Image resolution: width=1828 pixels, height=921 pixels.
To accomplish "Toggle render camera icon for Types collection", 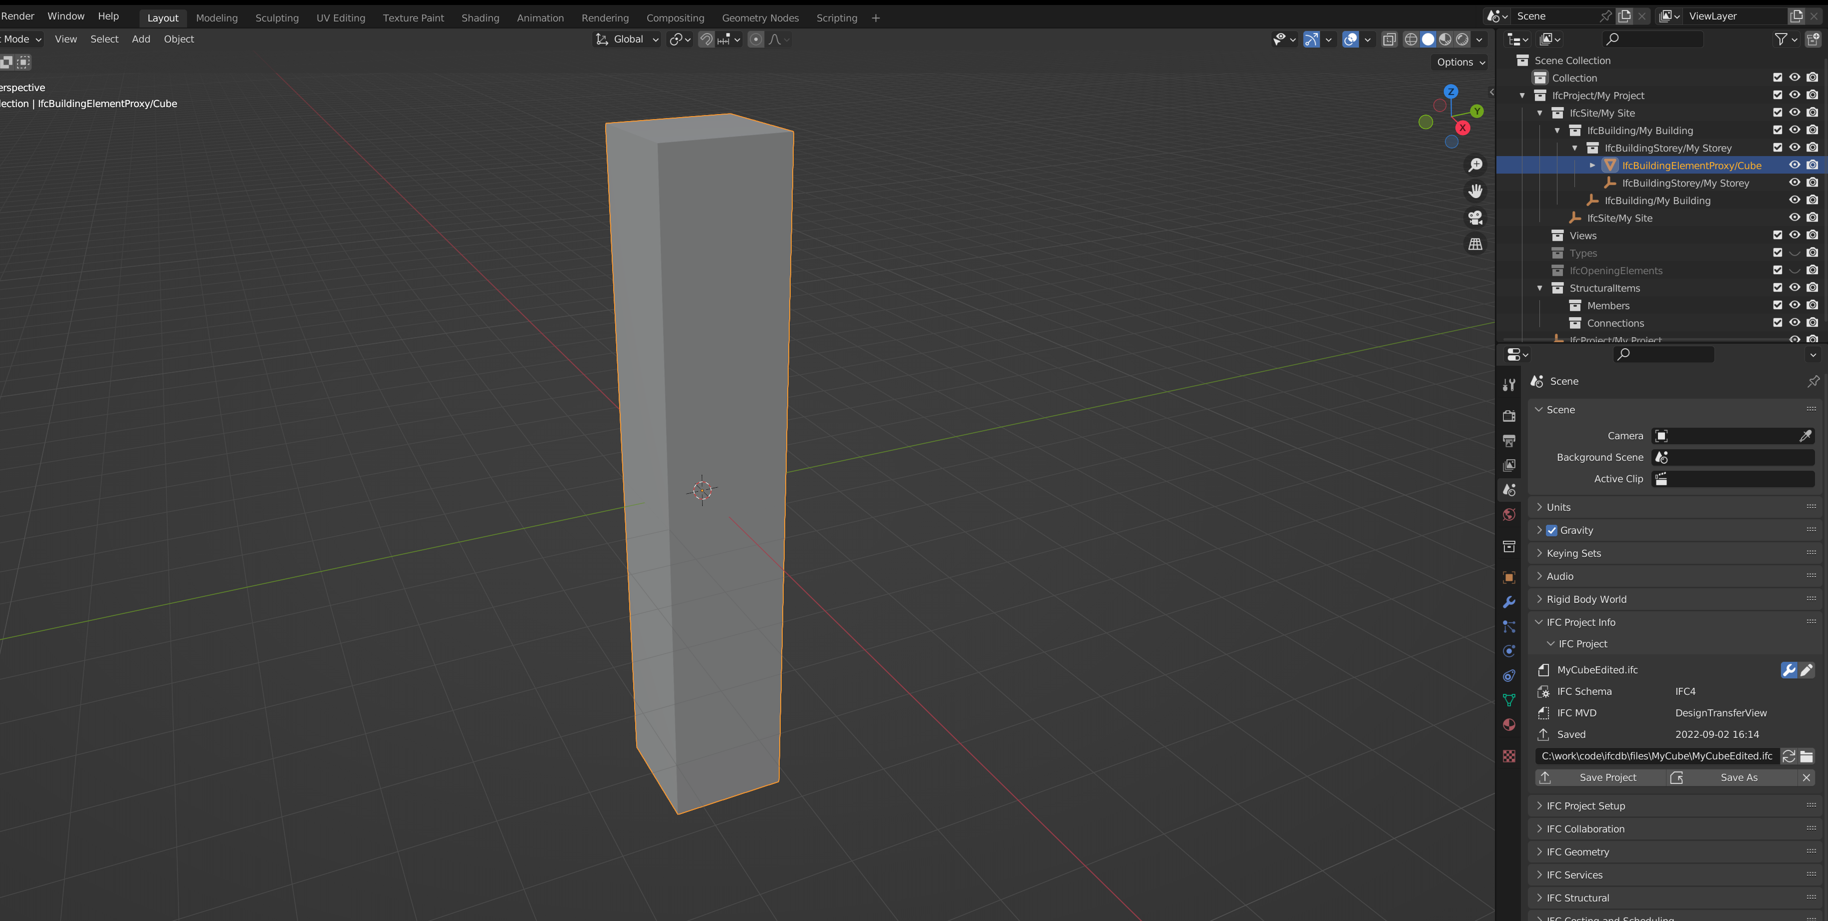I will click(1812, 253).
